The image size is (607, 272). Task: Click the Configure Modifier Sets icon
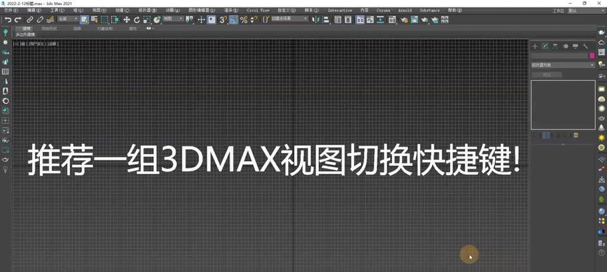(x=576, y=135)
